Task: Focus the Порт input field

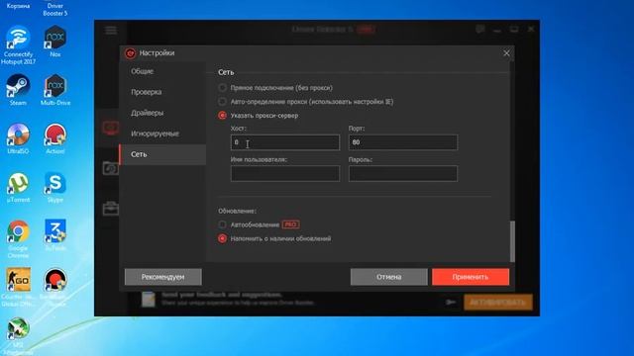Action: 403,142
